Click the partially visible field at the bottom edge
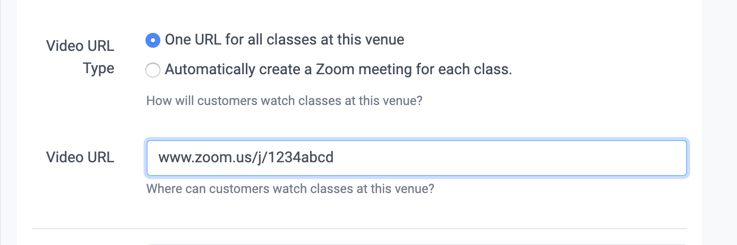The width and height of the screenshot is (737, 245). coord(416,243)
